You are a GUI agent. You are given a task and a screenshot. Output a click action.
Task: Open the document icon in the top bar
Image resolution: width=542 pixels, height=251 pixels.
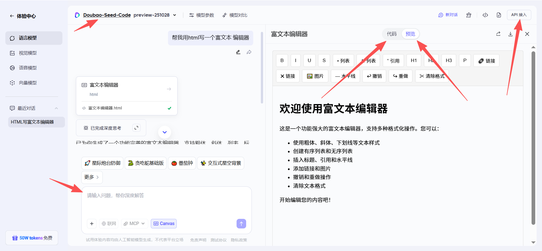click(x=499, y=15)
